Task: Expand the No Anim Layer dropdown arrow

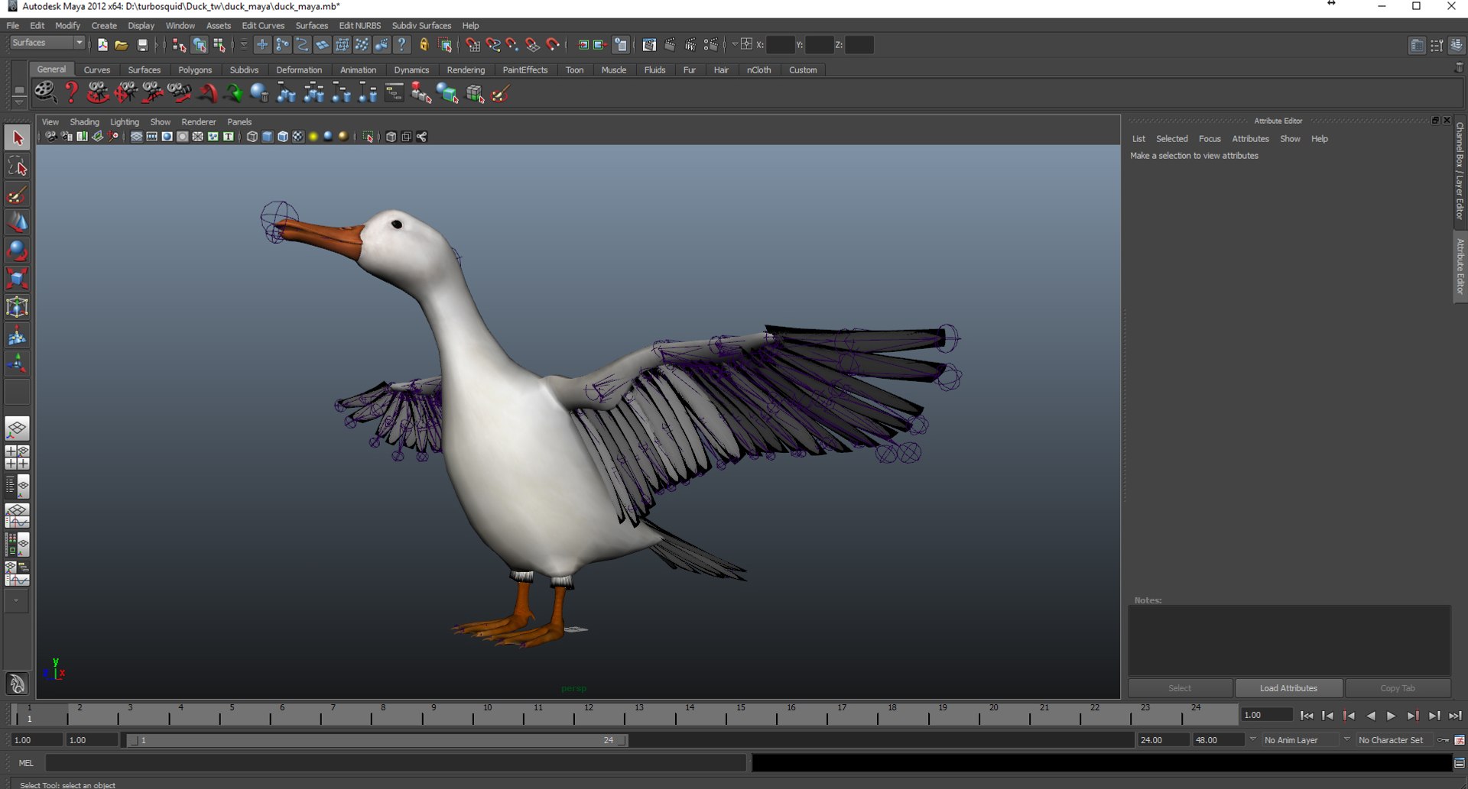Action: [1252, 739]
